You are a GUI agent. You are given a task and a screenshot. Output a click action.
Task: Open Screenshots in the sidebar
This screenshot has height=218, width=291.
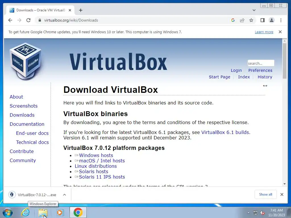tap(24, 106)
